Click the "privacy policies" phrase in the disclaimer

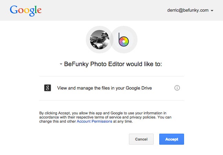point(144,117)
